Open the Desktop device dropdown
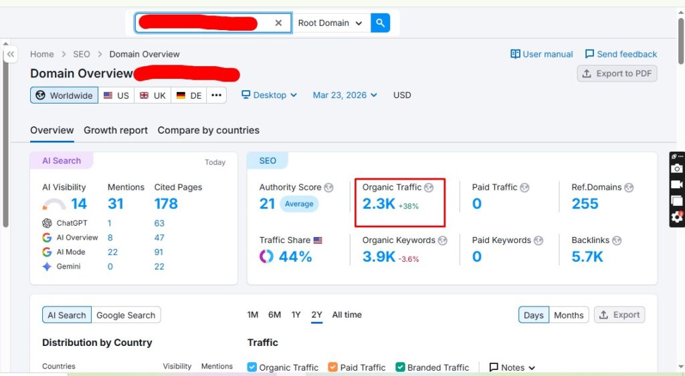 tap(270, 95)
